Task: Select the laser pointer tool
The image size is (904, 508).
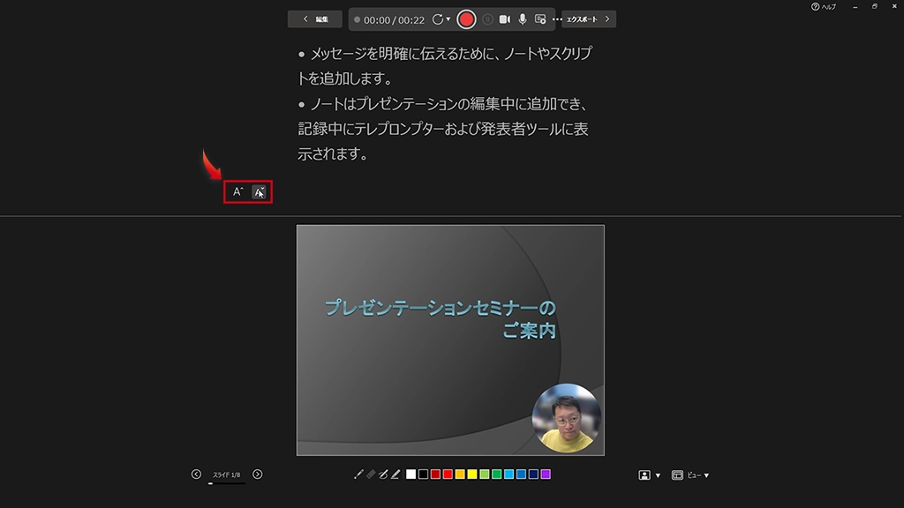Action: click(x=358, y=474)
